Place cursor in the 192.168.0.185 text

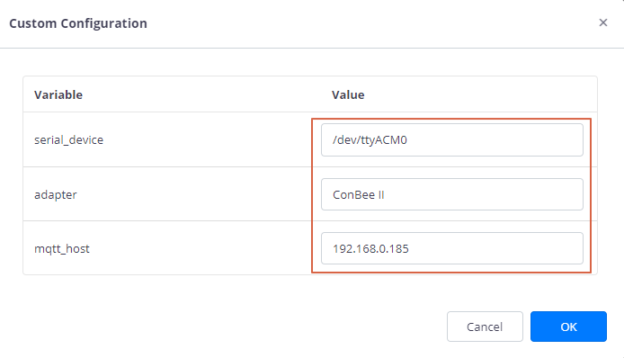370,249
